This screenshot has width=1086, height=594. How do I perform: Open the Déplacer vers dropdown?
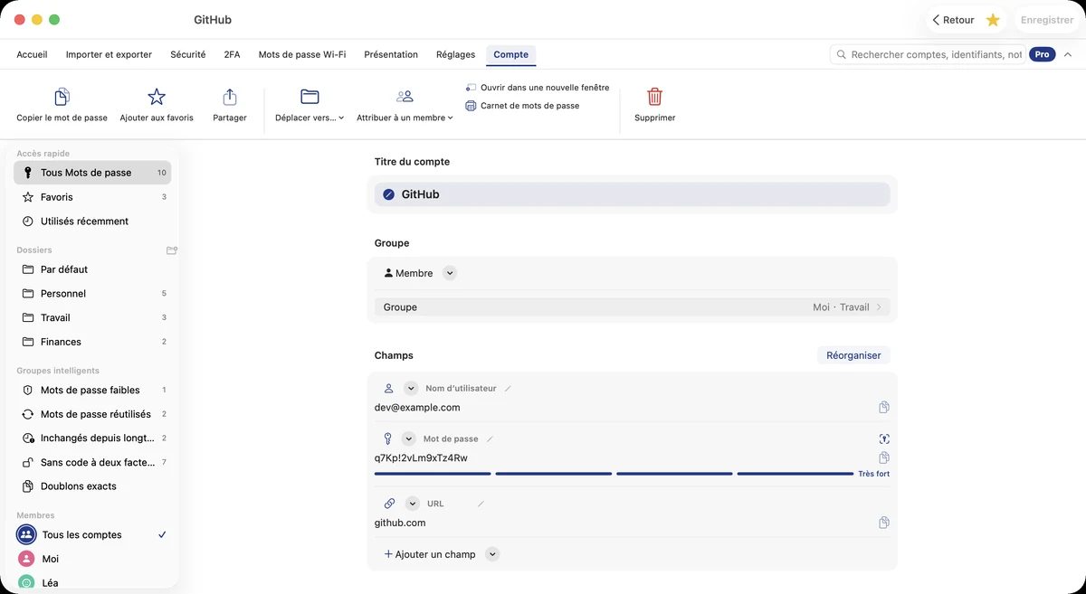[x=310, y=106]
